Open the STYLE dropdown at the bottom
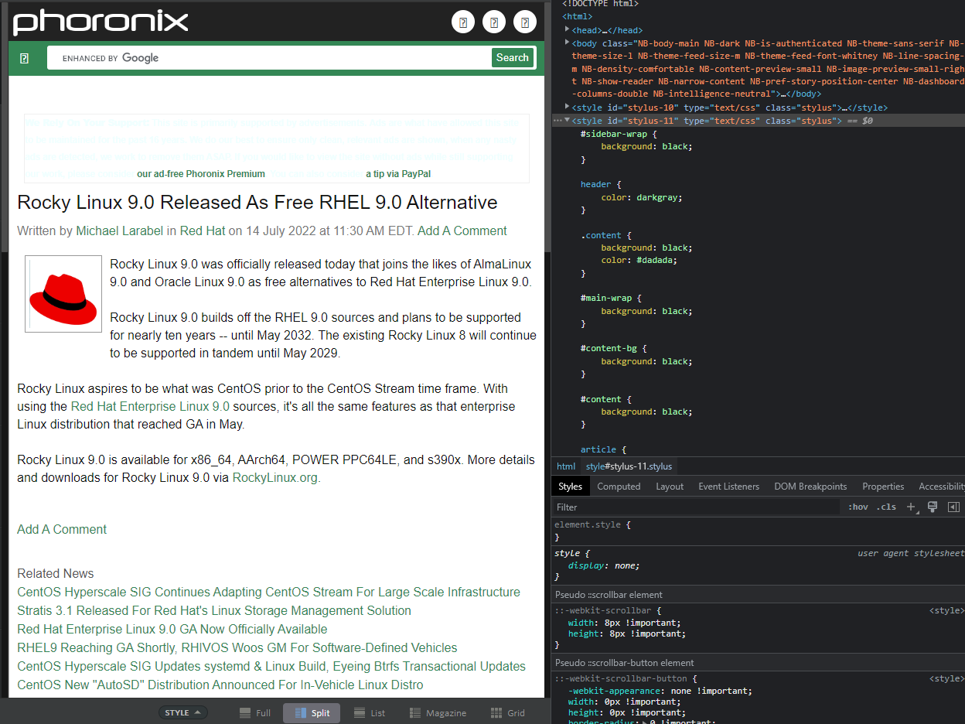Screen dimensions: 965x724 tap(182, 712)
